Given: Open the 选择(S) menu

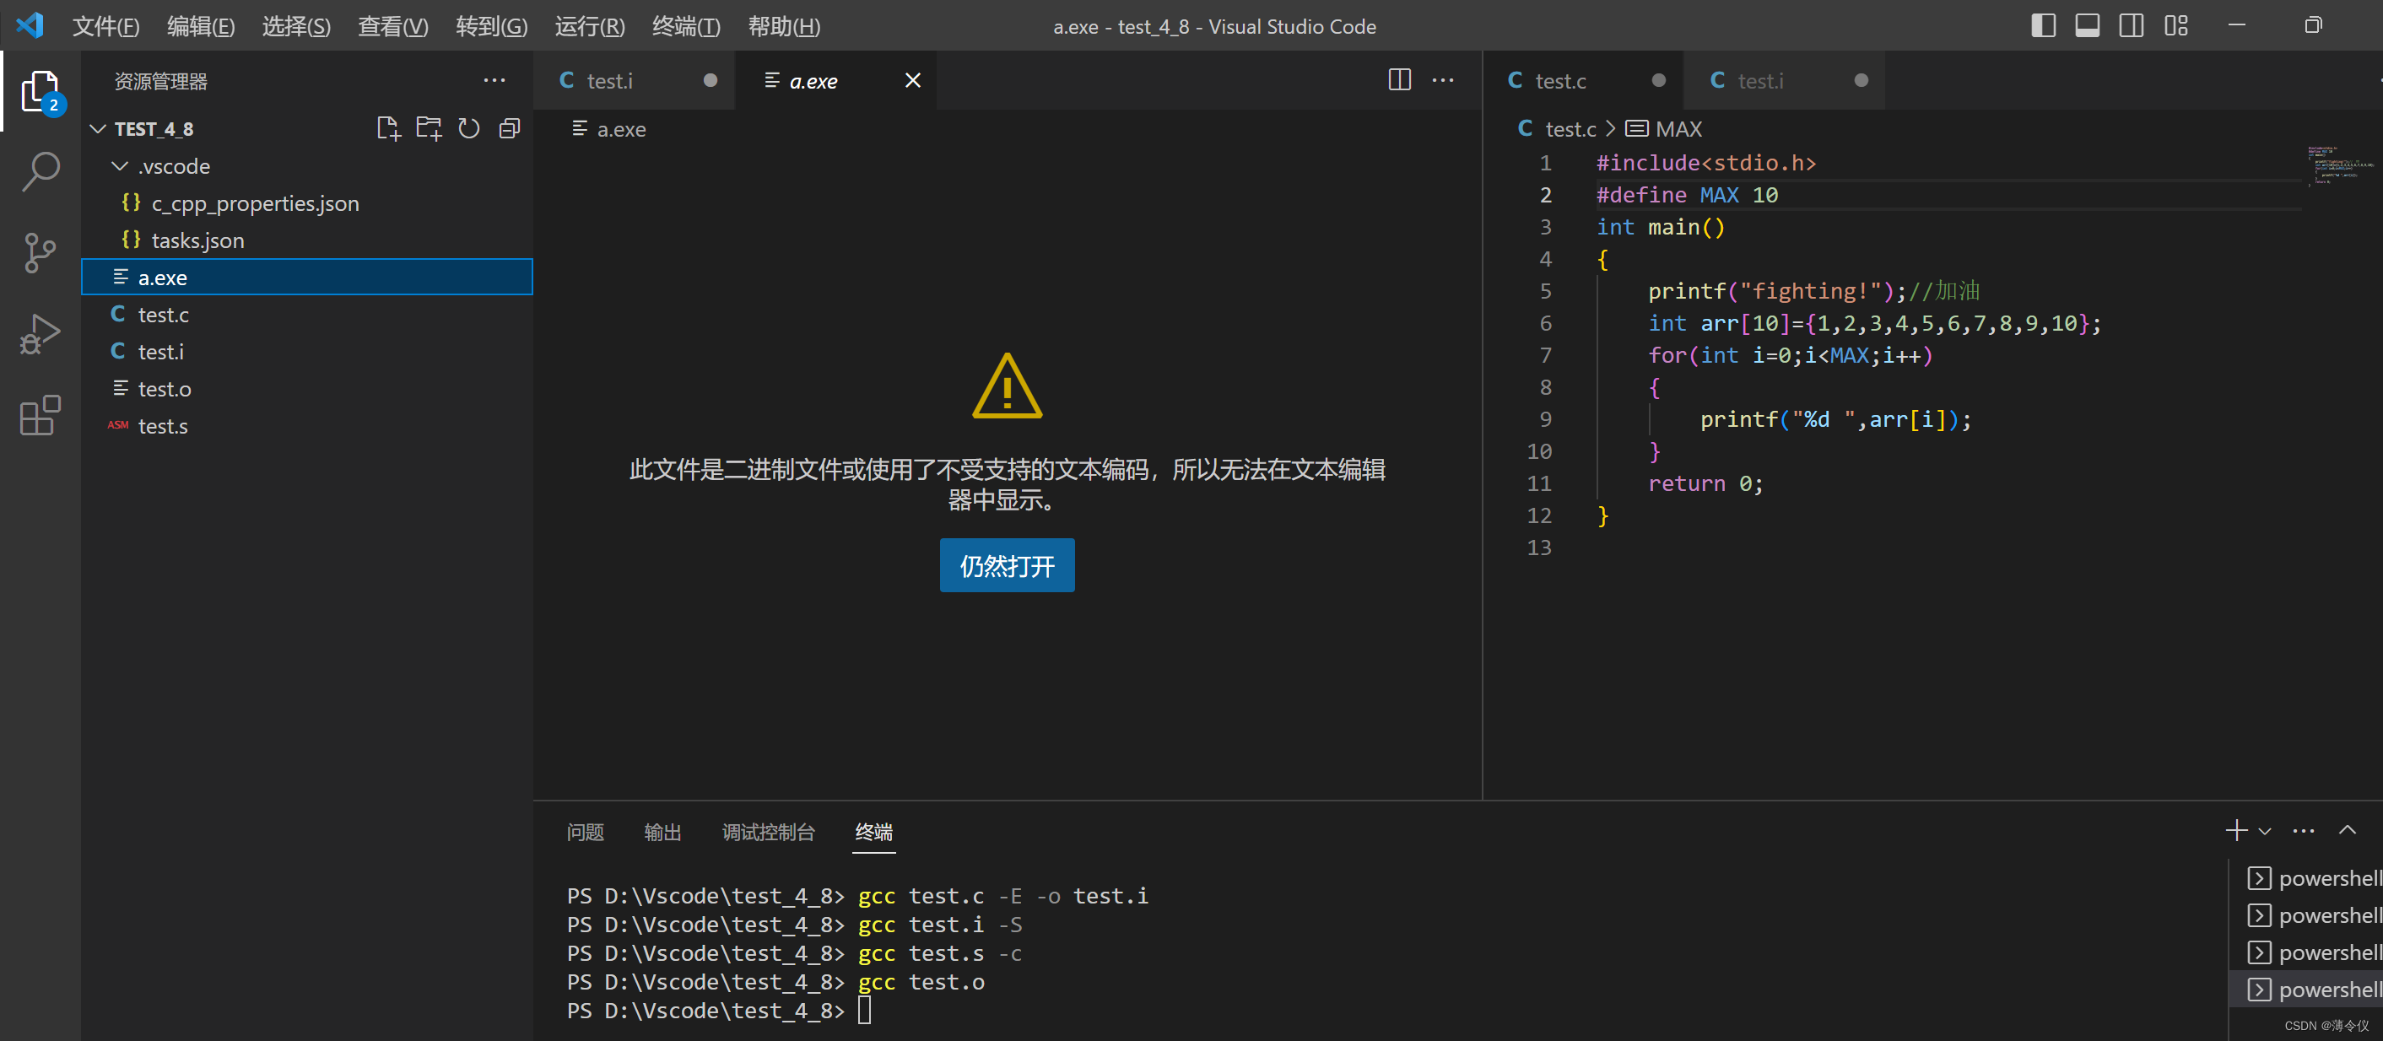Looking at the screenshot, I should click(x=296, y=26).
